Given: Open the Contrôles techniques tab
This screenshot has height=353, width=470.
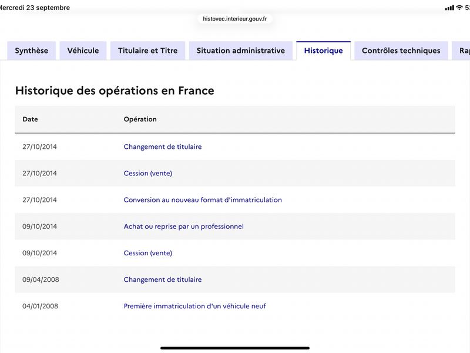Looking at the screenshot, I should (401, 51).
